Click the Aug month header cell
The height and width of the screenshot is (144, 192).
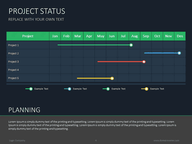[134, 36]
